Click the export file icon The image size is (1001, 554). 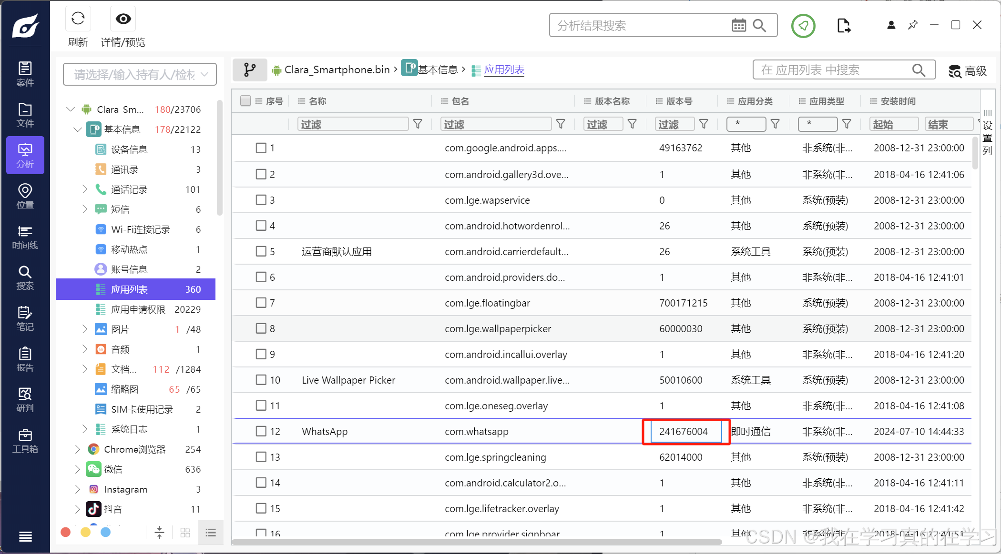(x=844, y=26)
